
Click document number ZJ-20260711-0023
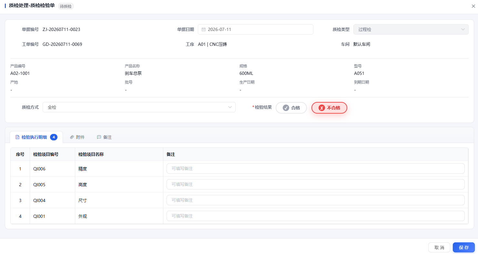[x=61, y=29]
